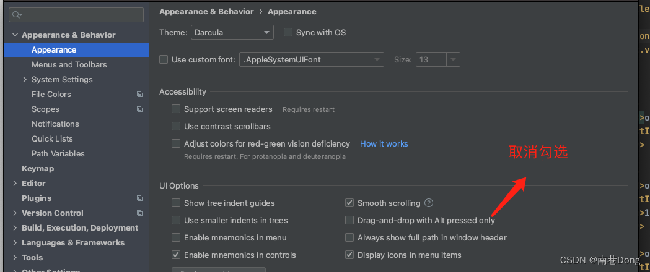The width and height of the screenshot is (650, 272).
Task: Toggle Display icons in menu items
Action: (349, 255)
